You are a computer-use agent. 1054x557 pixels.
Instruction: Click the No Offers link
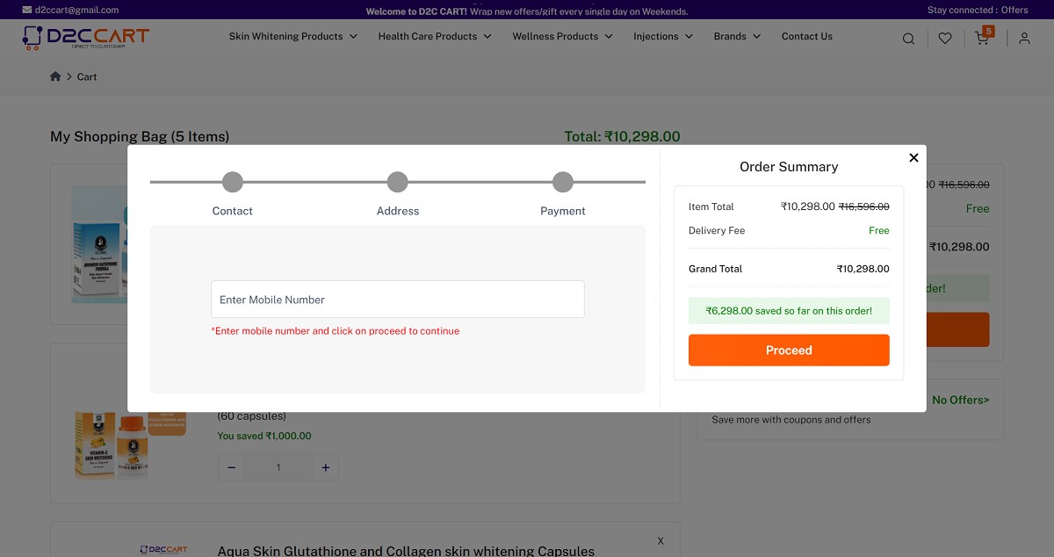pos(960,400)
